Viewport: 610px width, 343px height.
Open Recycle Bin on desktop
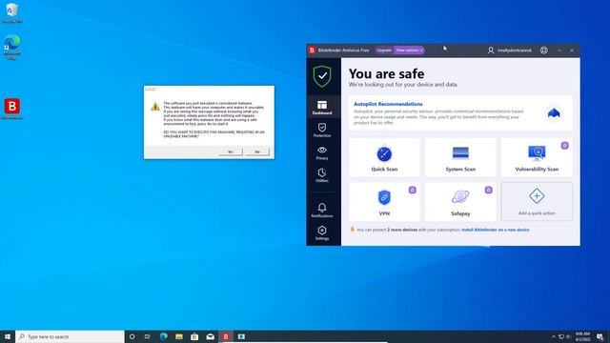[12, 12]
